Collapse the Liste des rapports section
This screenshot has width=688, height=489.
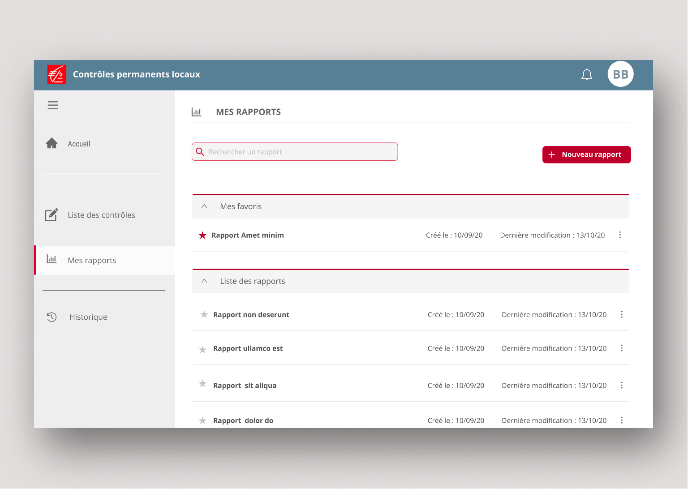coord(204,281)
